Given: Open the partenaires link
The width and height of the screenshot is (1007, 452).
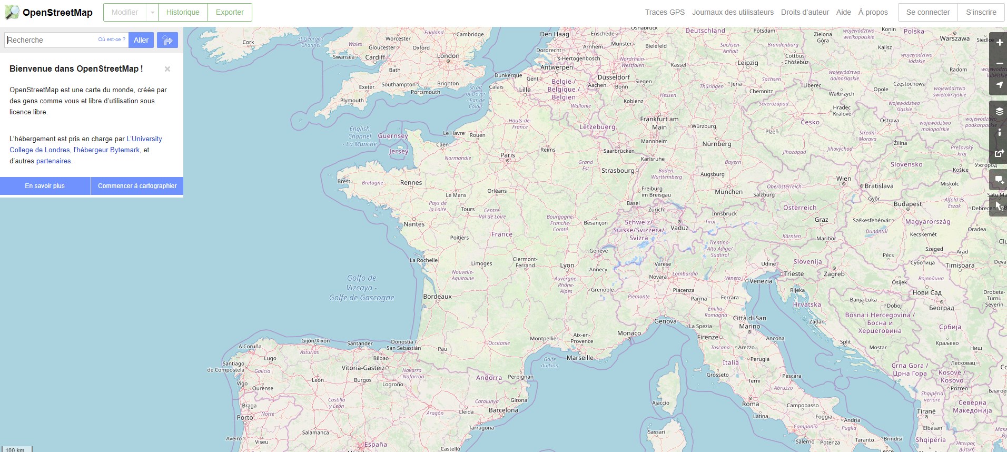Looking at the screenshot, I should (x=53, y=161).
